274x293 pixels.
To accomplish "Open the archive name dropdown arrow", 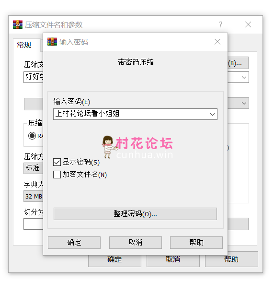I will pos(244,77).
